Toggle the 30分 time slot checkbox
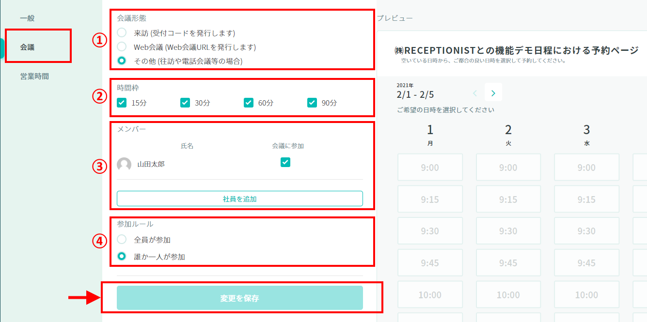This screenshot has width=647, height=322. [185, 103]
